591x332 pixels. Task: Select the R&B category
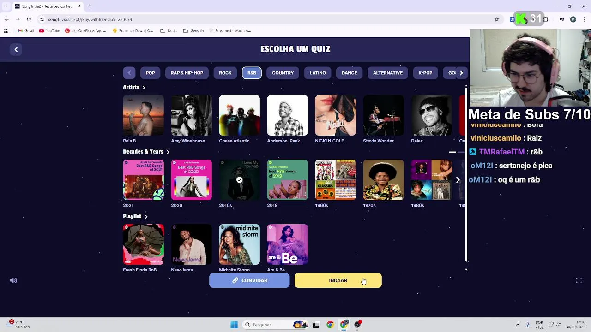(252, 73)
